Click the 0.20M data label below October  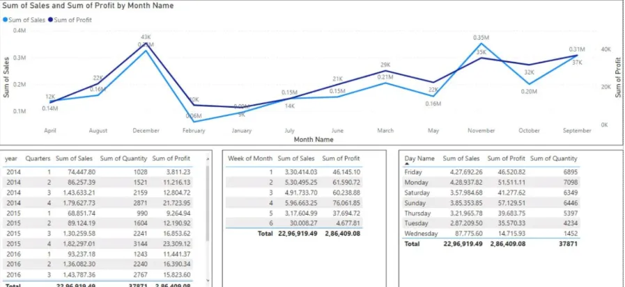[x=530, y=92]
